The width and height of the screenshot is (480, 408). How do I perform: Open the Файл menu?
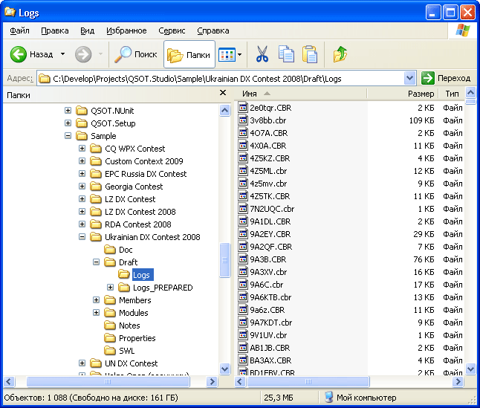tap(20, 30)
